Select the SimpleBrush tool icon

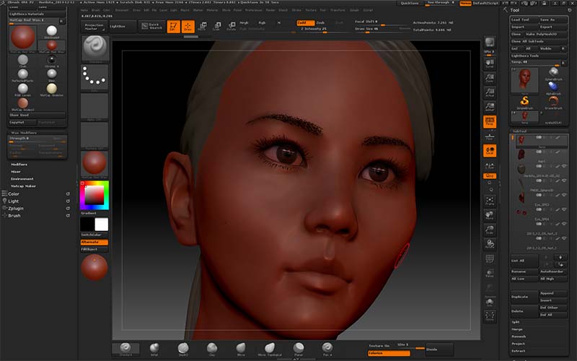525,102
